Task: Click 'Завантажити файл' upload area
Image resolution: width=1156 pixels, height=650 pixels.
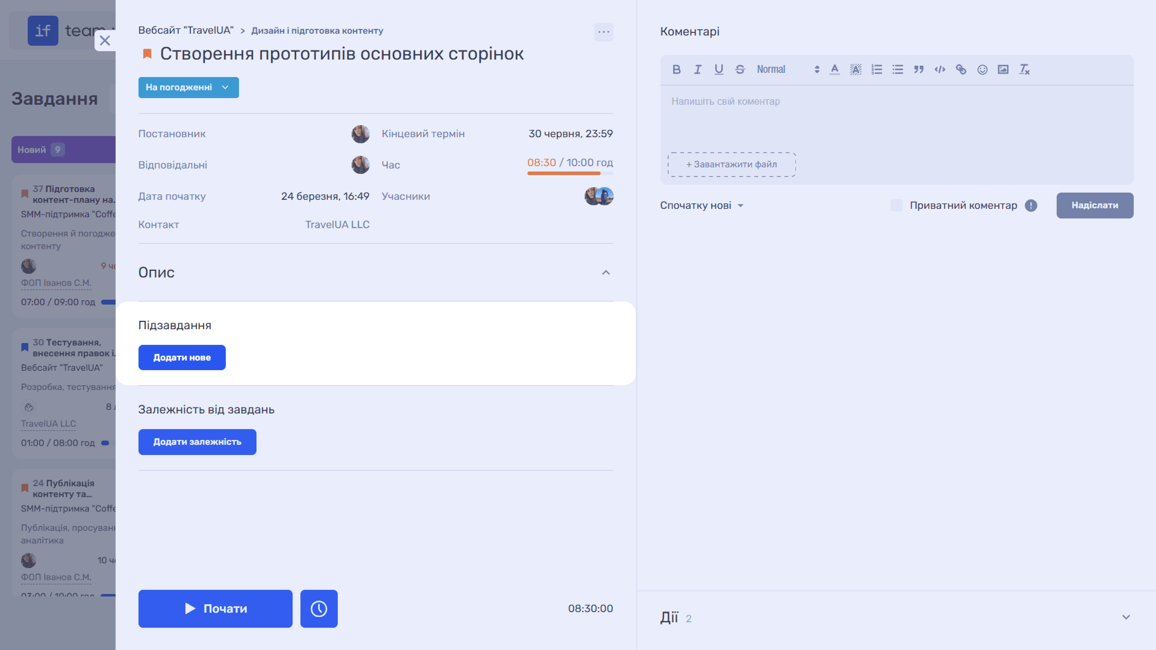Action: tap(732, 165)
